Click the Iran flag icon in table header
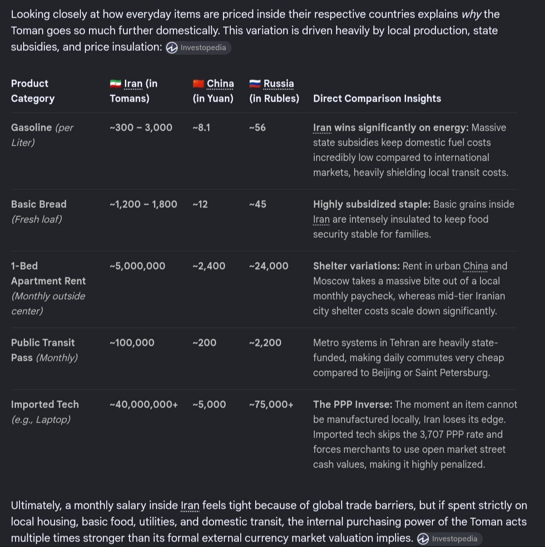 tap(115, 84)
